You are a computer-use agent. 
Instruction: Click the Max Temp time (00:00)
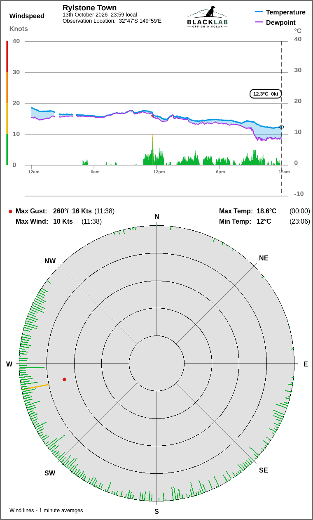(300, 211)
